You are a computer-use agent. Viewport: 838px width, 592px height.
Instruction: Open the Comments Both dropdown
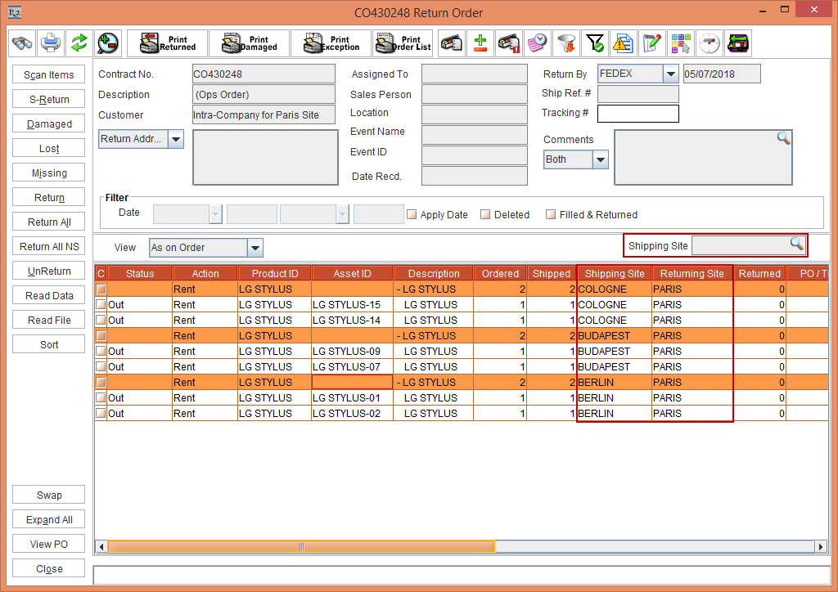pyautogui.click(x=600, y=160)
